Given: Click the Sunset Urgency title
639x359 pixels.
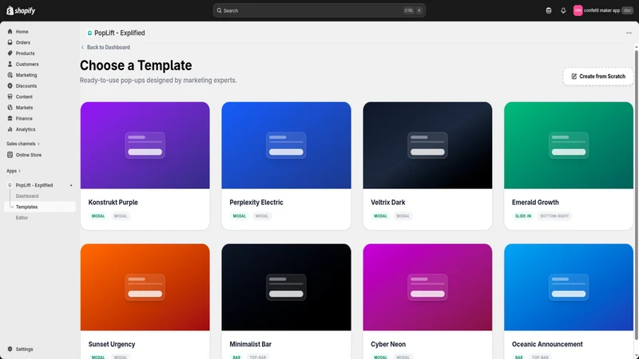Looking at the screenshot, I should coord(112,345).
